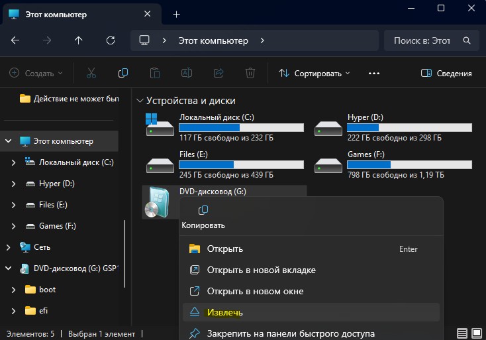Viewport: 486px width, 340px height.
Task: Expand the 'boot' folder node
Action: (x=13, y=290)
